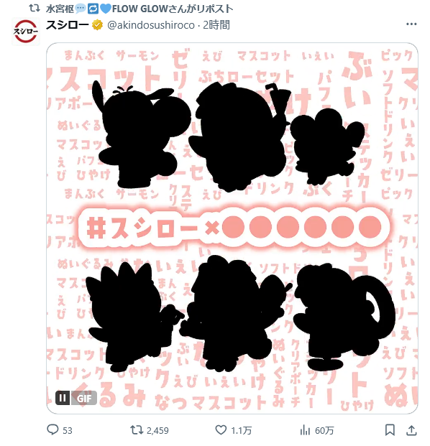Screen dimensions: 430x446
Task: Click the 1.1万 likes count
Action: pos(241,430)
